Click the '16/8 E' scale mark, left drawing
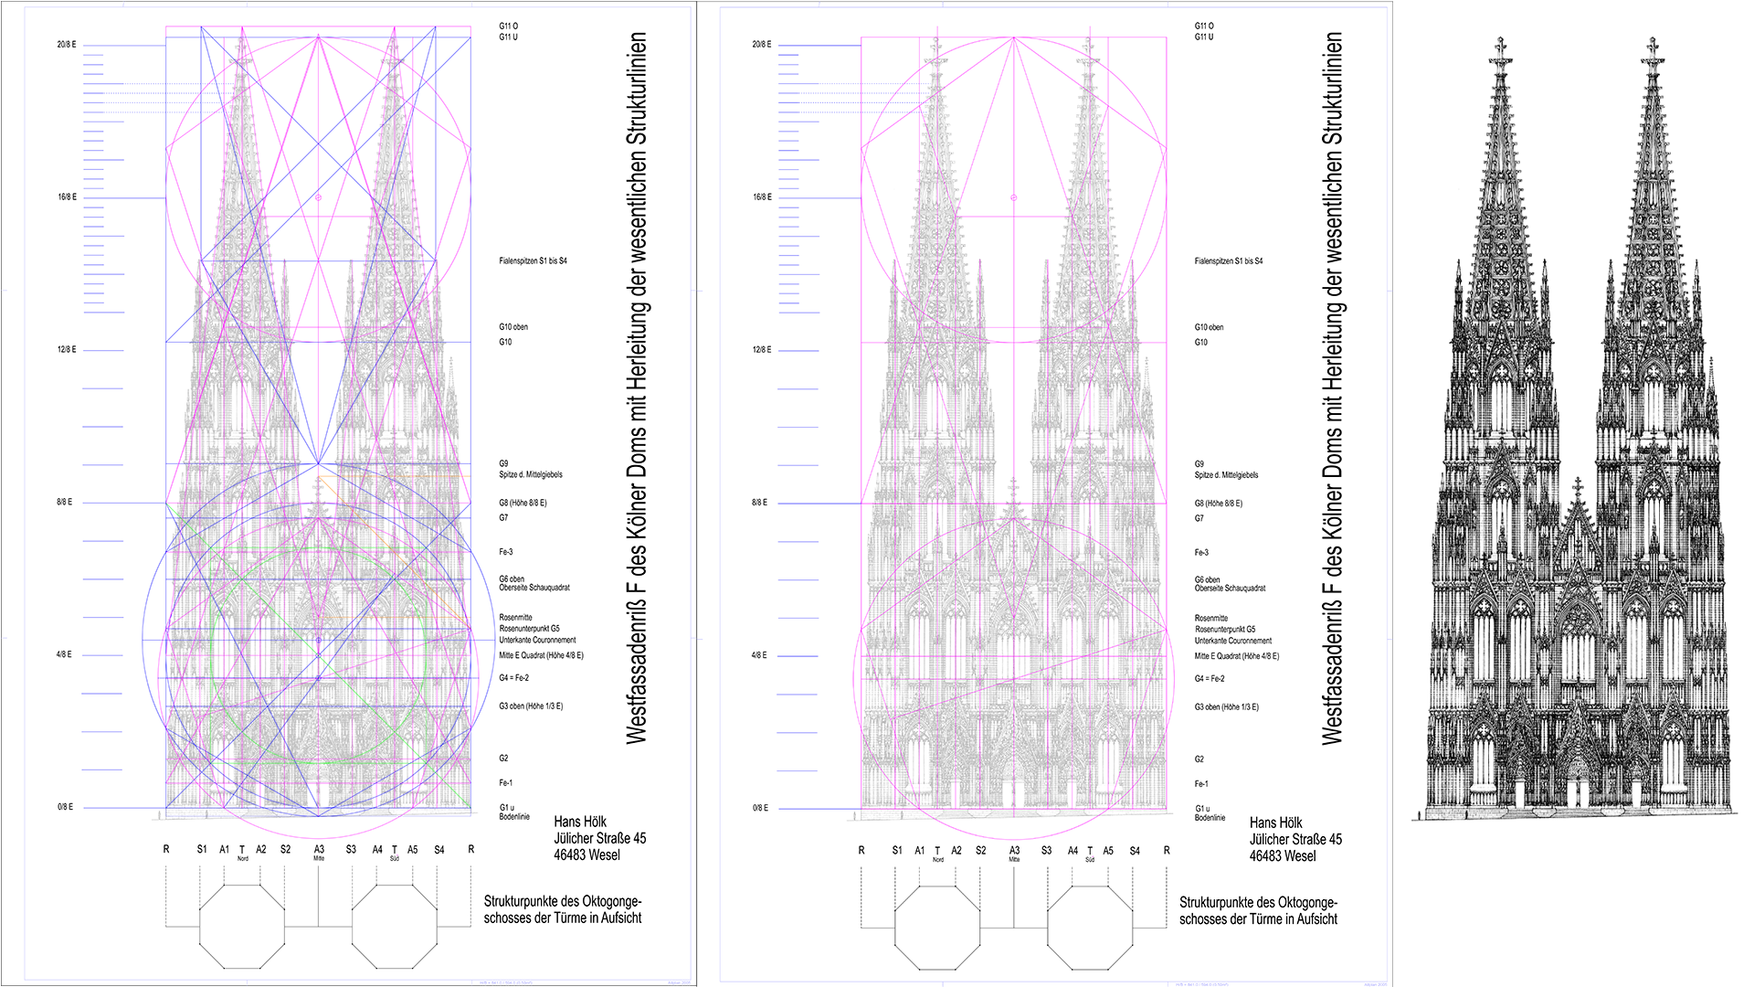Image resolution: width=1754 pixels, height=987 pixels. coord(67,197)
